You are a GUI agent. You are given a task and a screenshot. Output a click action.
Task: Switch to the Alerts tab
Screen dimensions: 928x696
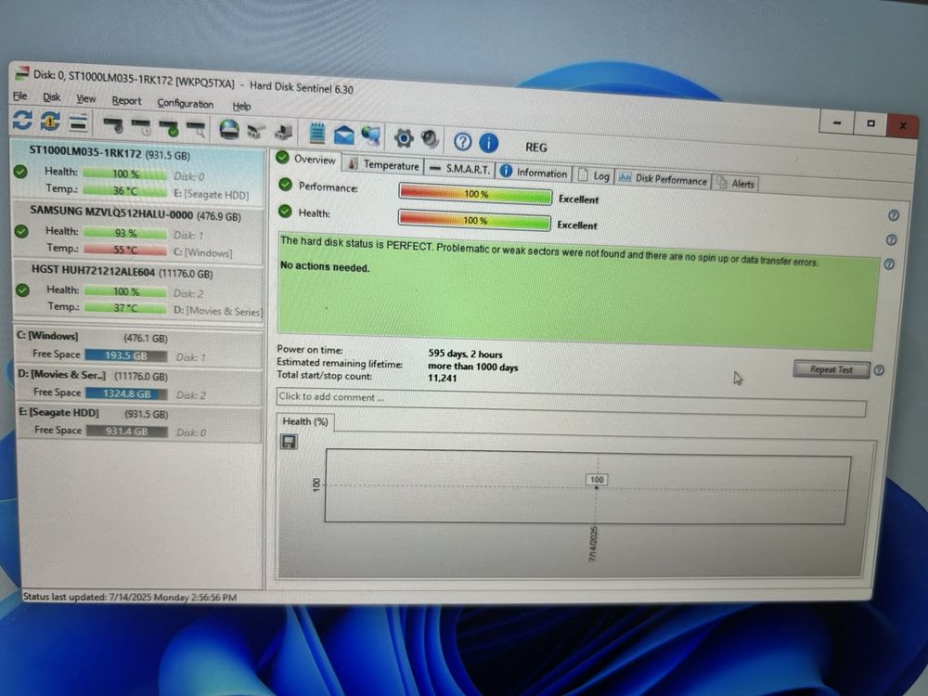pos(736,183)
